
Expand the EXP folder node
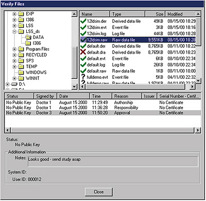coord(14,14)
